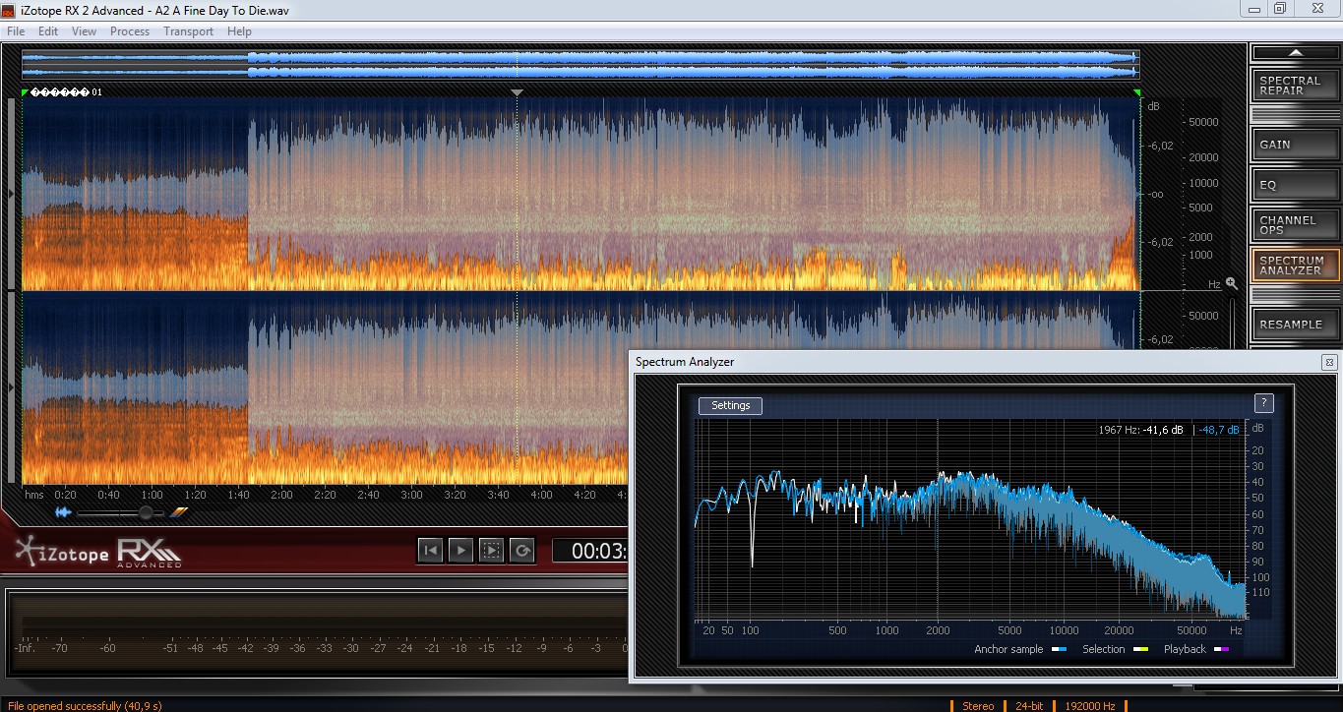Click the Selection color swatch
Image resolution: width=1343 pixels, height=712 pixels.
(1140, 650)
